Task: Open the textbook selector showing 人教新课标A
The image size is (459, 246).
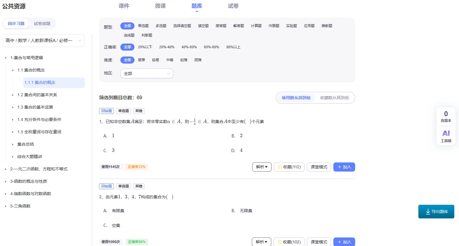Action: click(x=43, y=40)
